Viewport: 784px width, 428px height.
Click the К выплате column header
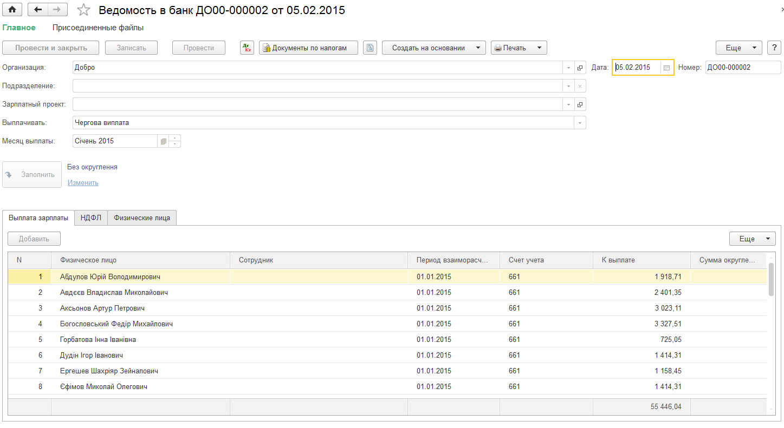[x=642, y=260]
